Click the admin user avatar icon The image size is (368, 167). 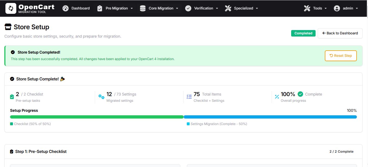337,8
